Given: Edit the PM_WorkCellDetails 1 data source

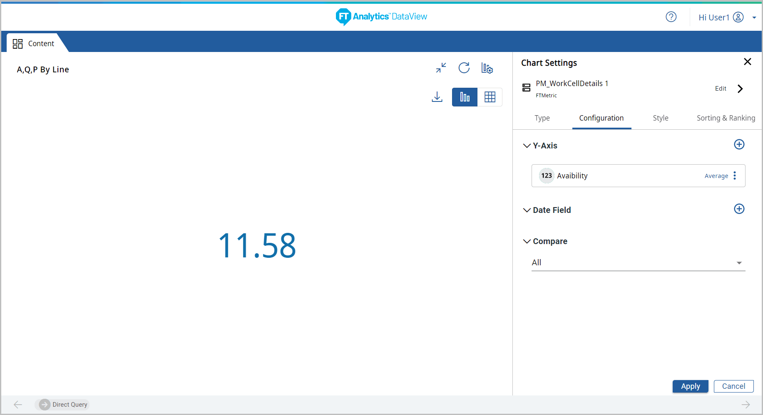Looking at the screenshot, I should tap(721, 89).
